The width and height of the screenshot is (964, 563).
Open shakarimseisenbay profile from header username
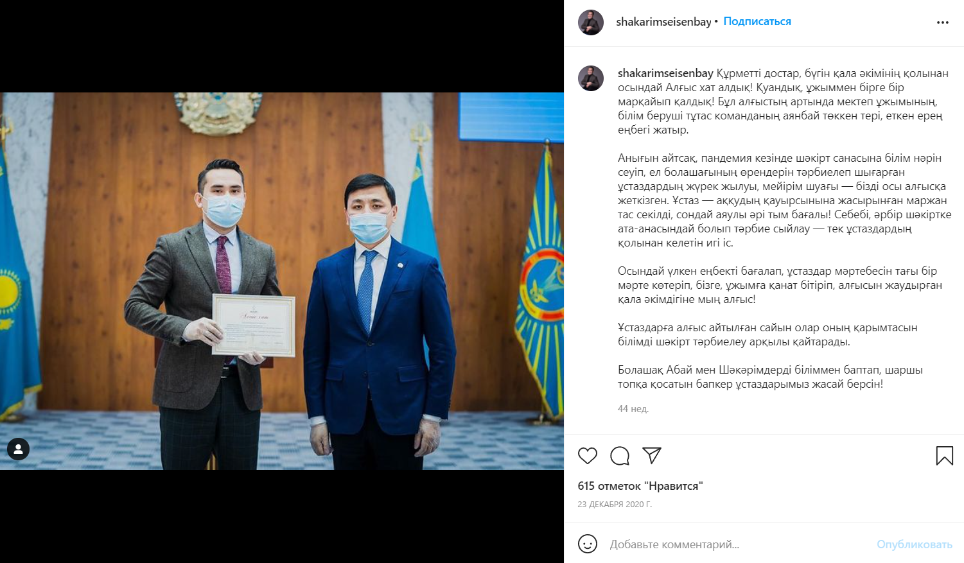tap(663, 22)
